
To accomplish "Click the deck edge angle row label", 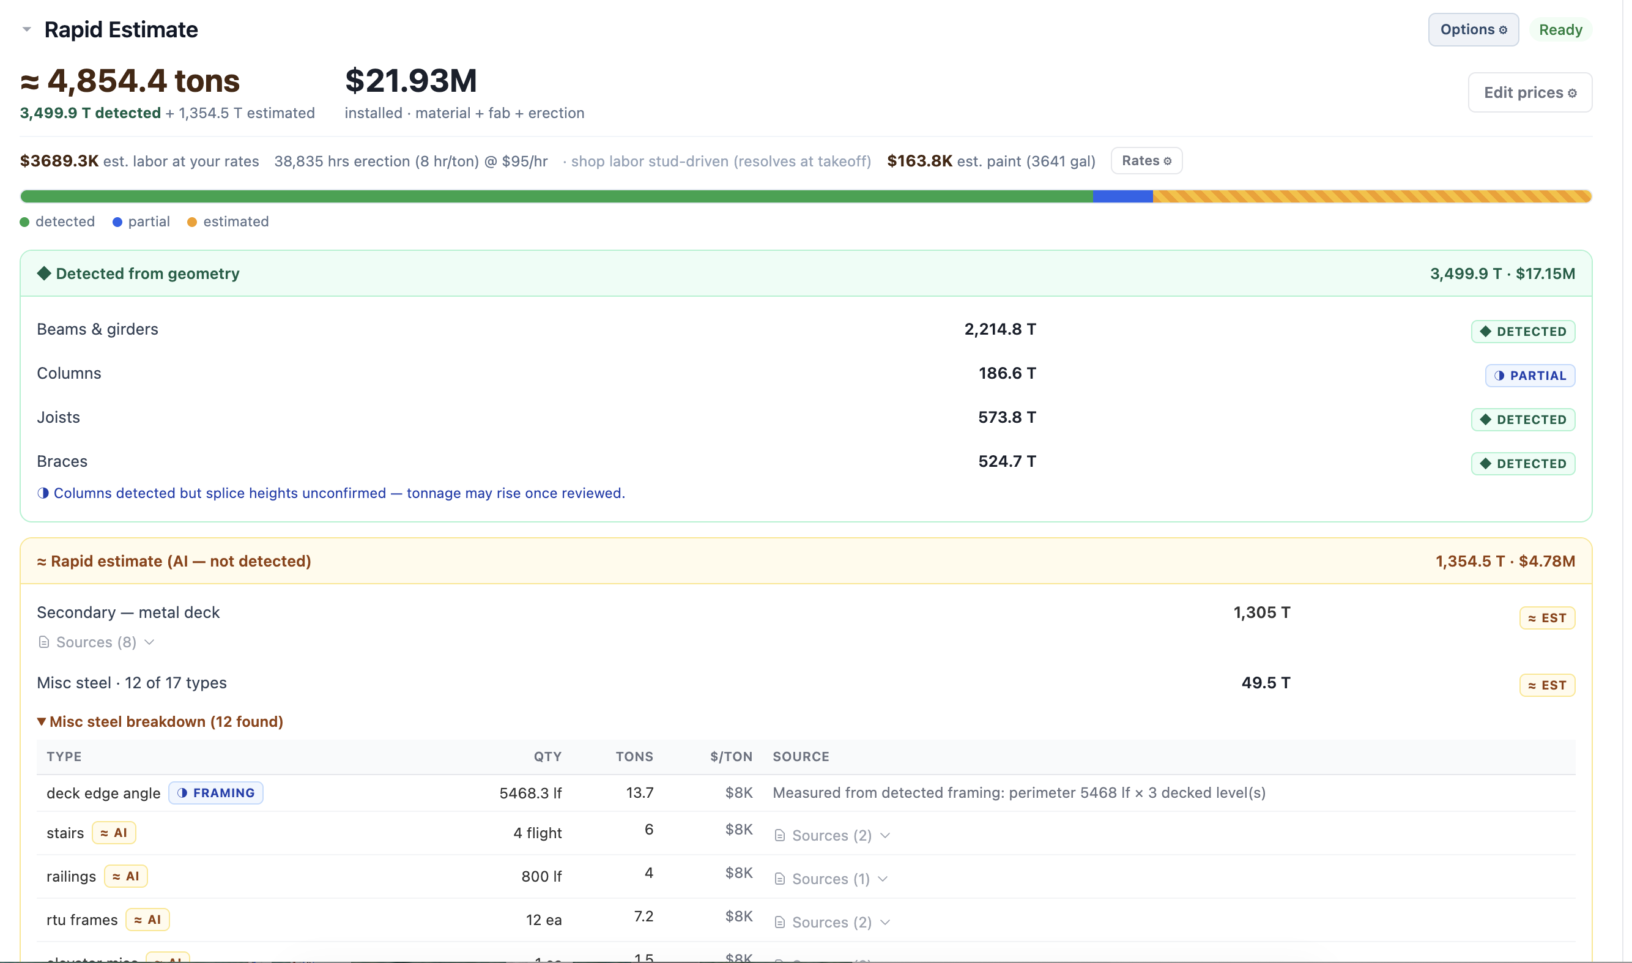I will click(103, 794).
